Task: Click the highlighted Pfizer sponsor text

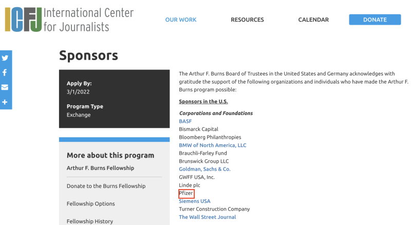Action: pos(186,193)
